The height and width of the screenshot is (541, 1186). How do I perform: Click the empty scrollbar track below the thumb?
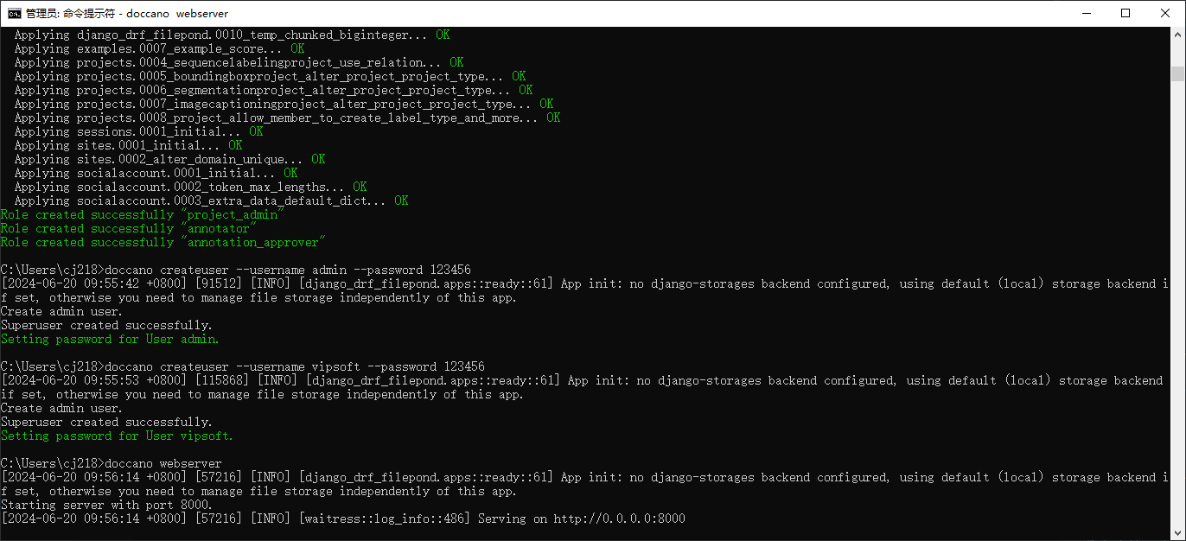click(1177, 302)
